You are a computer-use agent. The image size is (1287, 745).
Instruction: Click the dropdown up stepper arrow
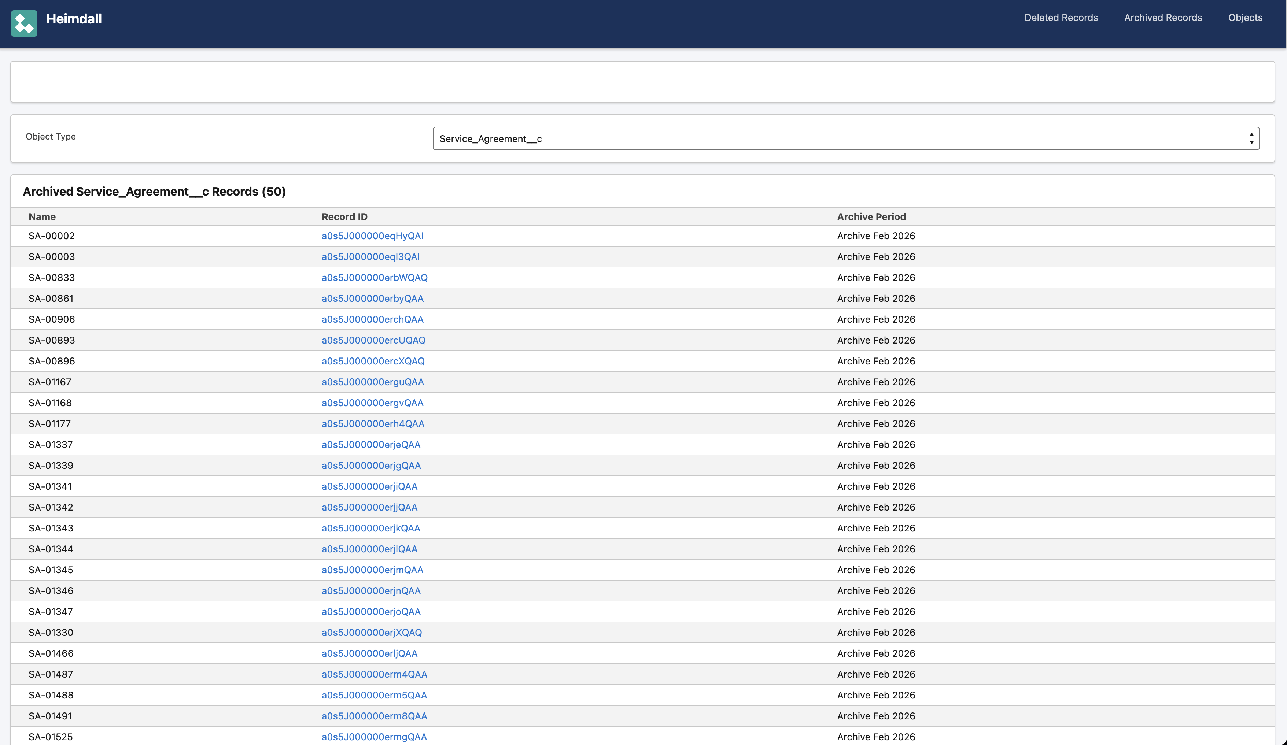(x=1252, y=134)
